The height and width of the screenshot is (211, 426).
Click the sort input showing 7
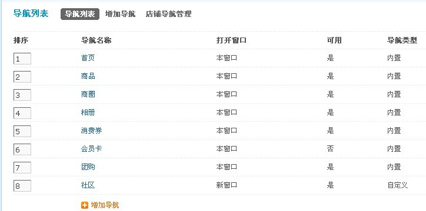[x=22, y=168]
